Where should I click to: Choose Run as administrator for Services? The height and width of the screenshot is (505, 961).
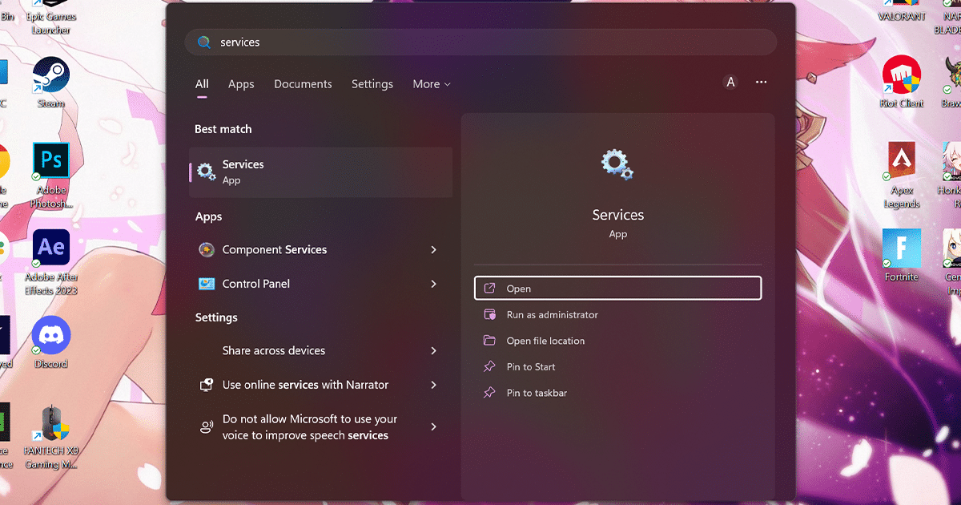(552, 315)
